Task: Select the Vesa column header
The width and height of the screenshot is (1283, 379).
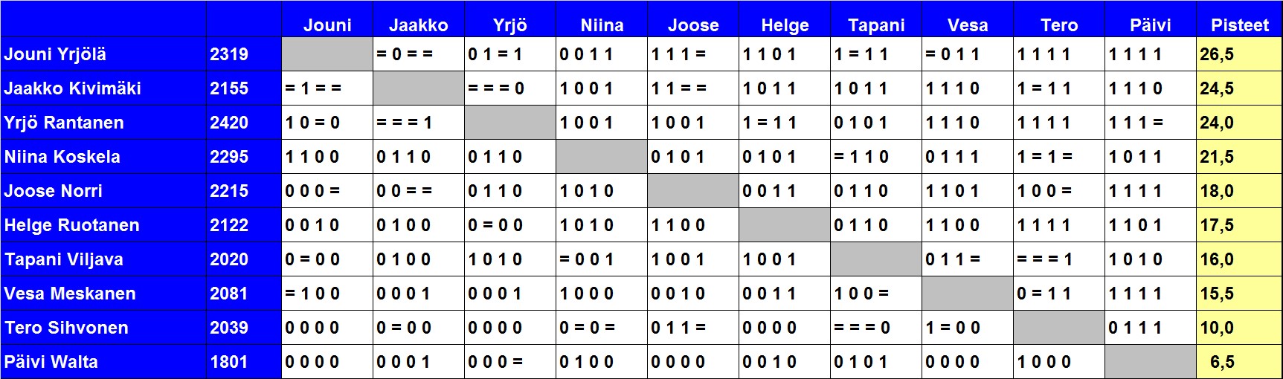Action: 968,25
